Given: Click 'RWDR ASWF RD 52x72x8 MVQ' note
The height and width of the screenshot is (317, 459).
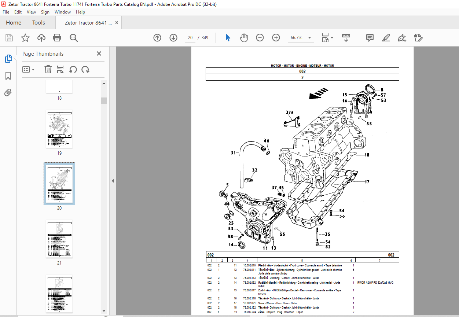Looking at the screenshot, I should (x=375, y=283).
